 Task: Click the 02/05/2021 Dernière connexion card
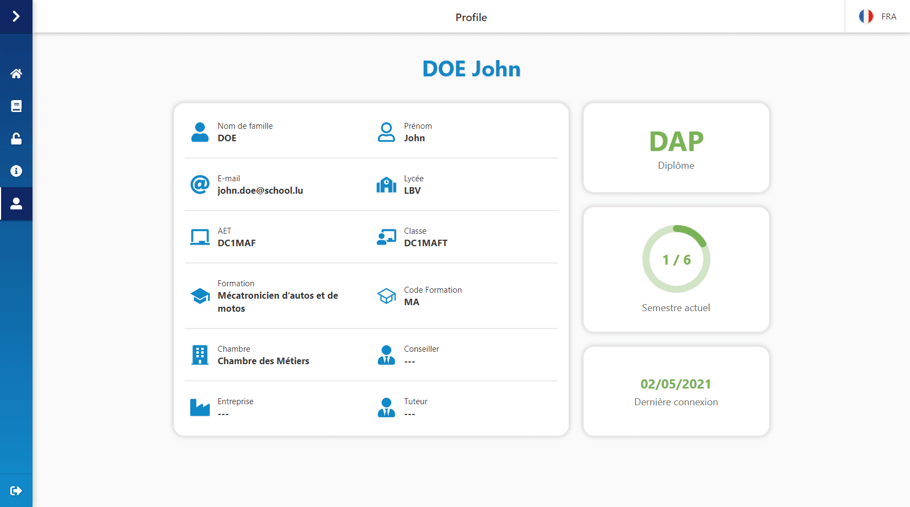[676, 391]
